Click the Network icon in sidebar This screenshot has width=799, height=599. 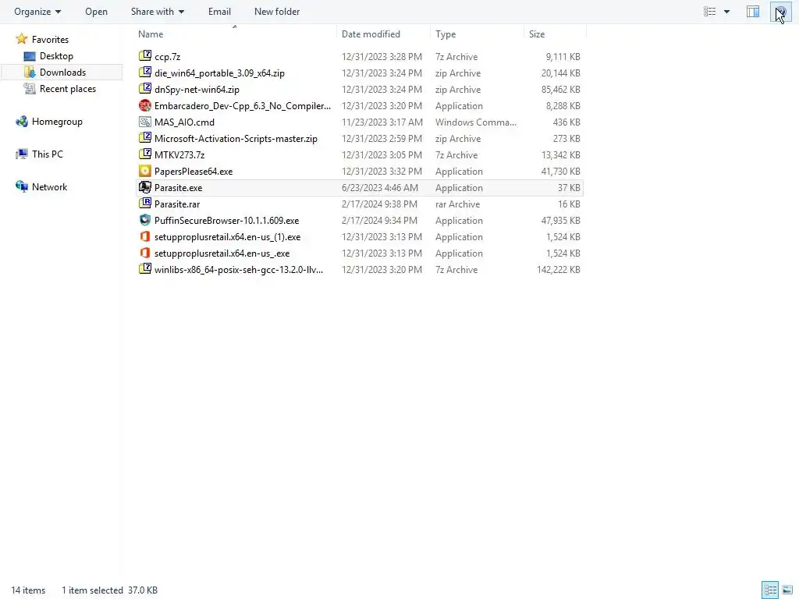pyautogui.click(x=21, y=186)
